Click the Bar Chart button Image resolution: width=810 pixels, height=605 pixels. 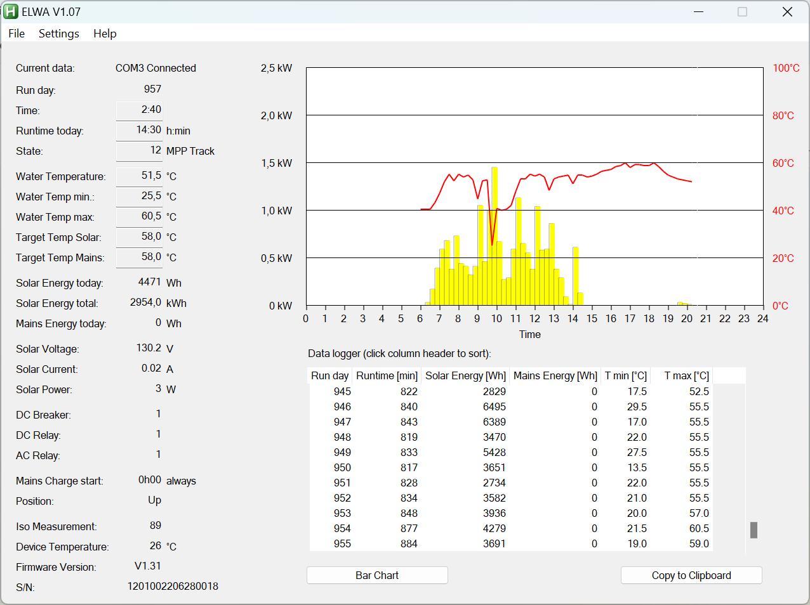(x=377, y=575)
